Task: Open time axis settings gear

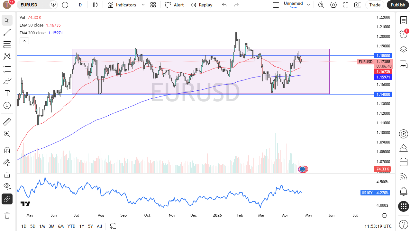Action: click(384, 215)
